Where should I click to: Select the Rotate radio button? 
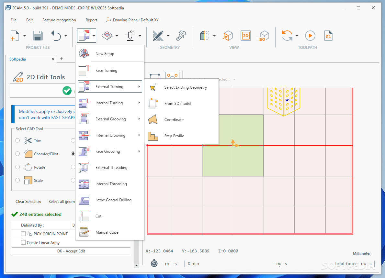pos(17,167)
